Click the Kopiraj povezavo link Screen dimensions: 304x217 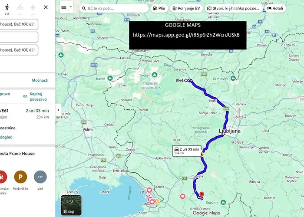point(37,96)
